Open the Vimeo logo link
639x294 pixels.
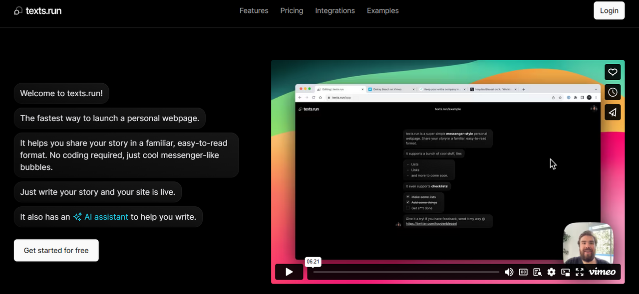(602, 272)
